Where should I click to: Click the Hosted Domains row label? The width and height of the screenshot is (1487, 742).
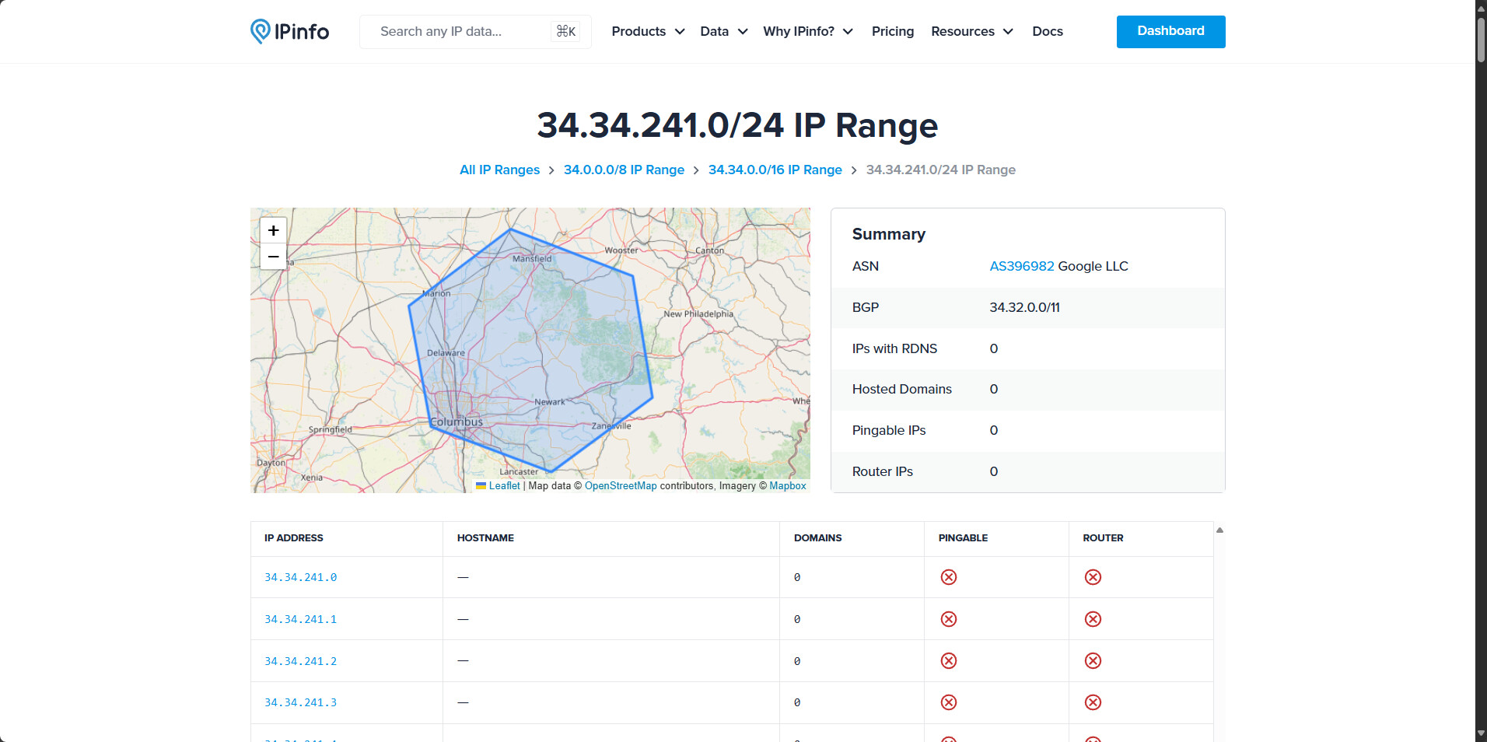901,389
